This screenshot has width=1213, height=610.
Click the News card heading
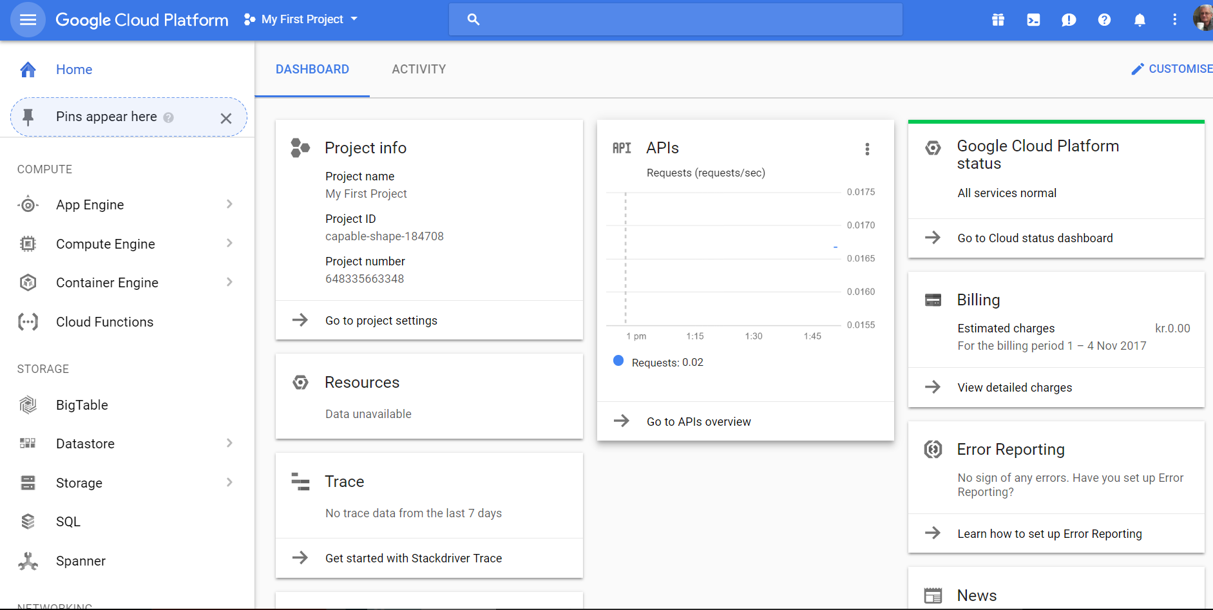pyautogui.click(x=977, y=596)
